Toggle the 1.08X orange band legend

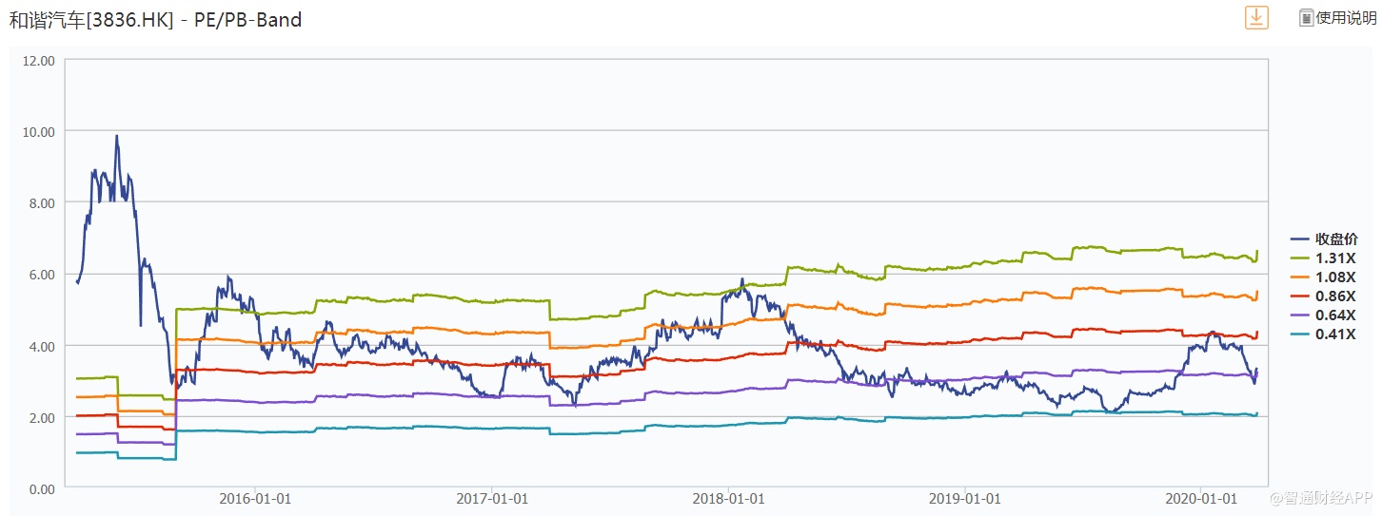click(x=1334, y=277)
